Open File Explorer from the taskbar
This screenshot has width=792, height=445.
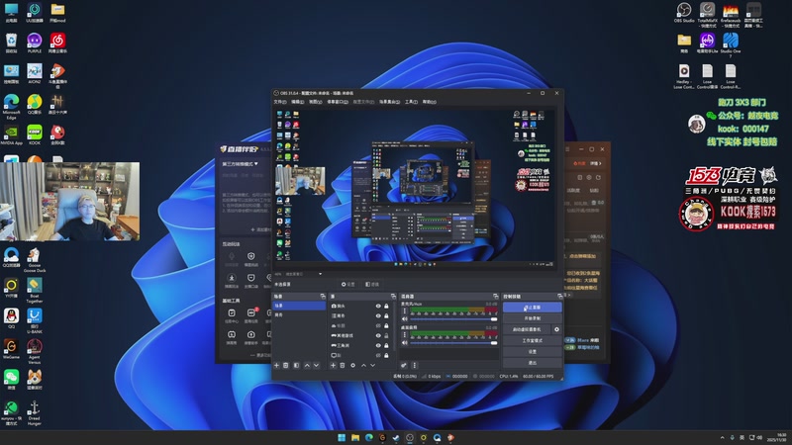(355, 437)
